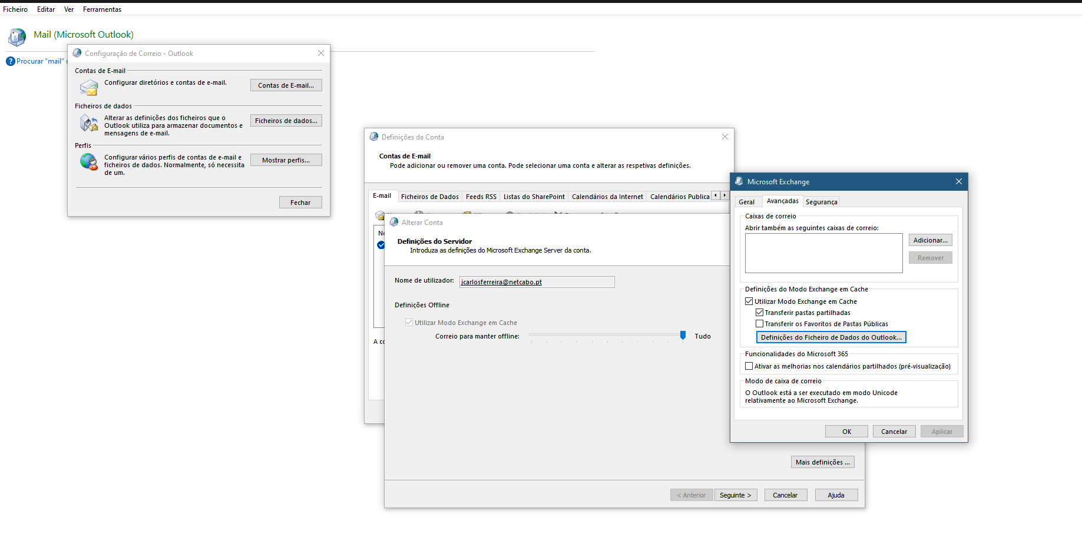The image size is (1082, 534).
Task: Click the Contas de E-mail... button
Action: [286, 85]
